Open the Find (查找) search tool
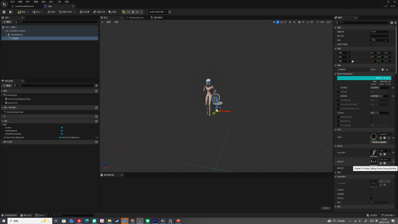Viewport: 398px width, 224px height. [x=52, y=12]
